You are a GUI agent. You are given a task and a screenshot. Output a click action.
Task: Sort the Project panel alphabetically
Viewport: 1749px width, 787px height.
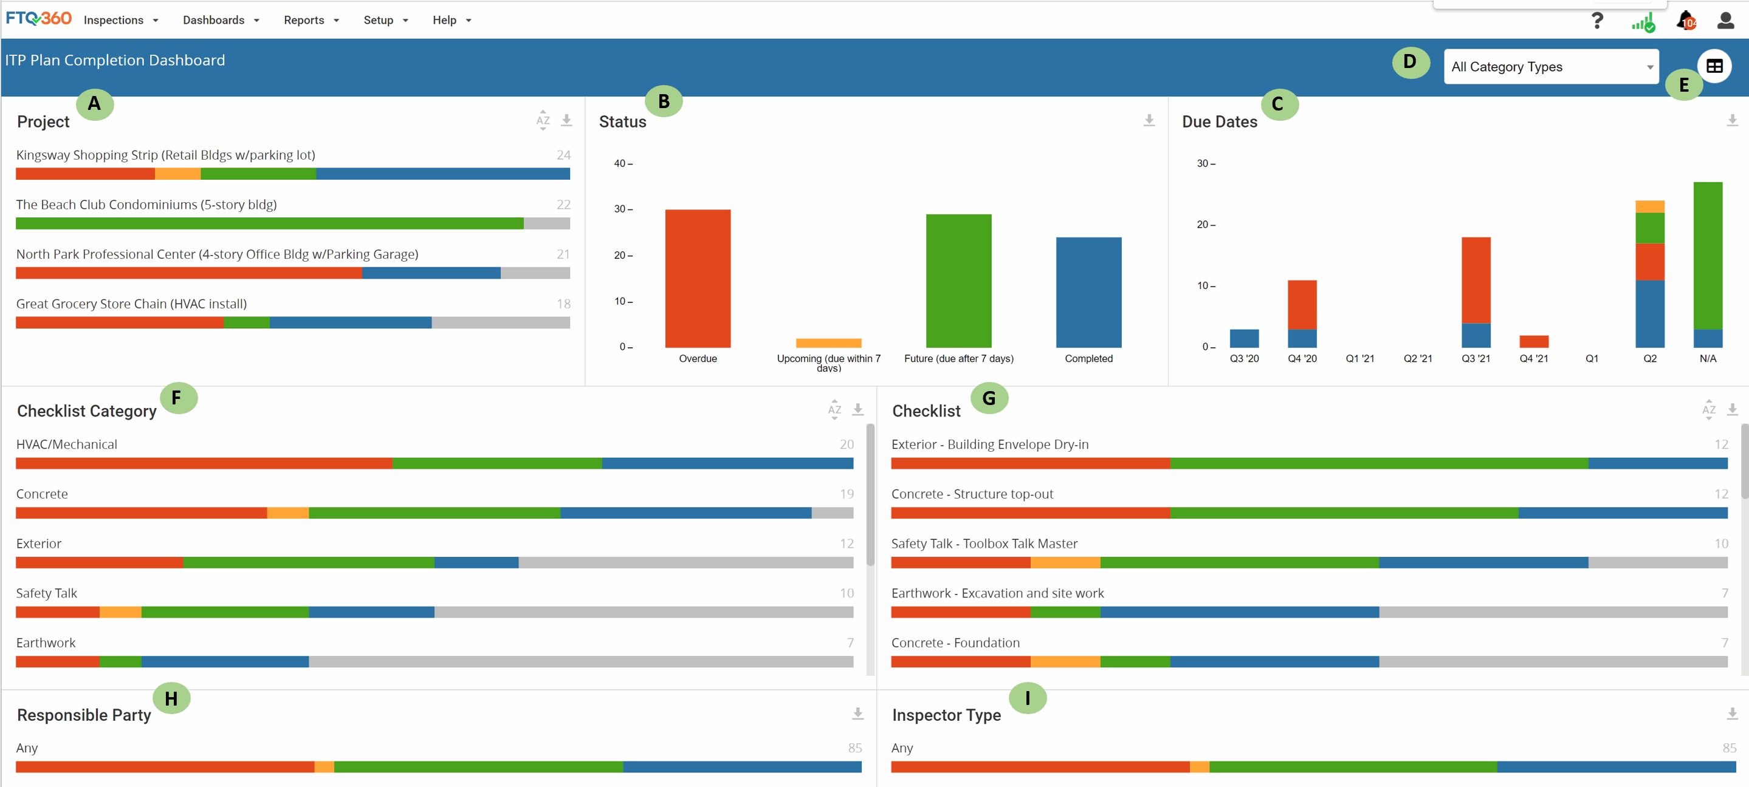543,120
